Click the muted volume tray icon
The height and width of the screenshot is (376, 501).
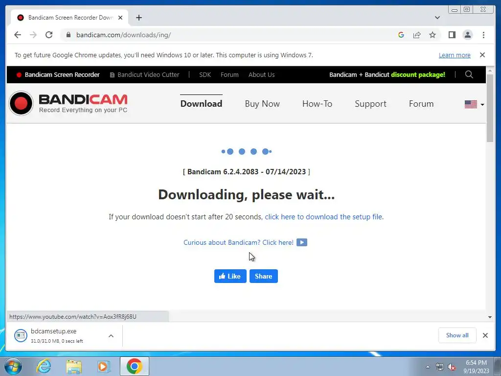pos(452,367)
